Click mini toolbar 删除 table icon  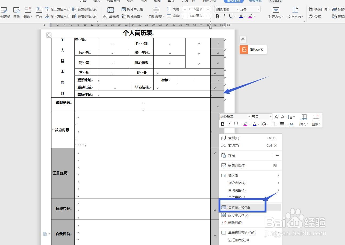click(x=316, y=117)
